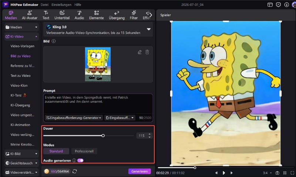
Task: Click the Generieren button
Action: pos(139,171)
